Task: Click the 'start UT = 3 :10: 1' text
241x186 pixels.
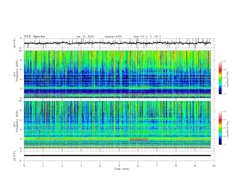Action: click(x=147, y=36)
